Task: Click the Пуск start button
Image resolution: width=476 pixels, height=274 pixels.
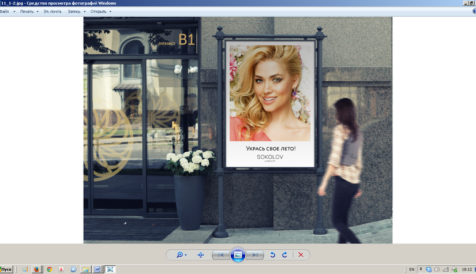Action: coord(7,269)
